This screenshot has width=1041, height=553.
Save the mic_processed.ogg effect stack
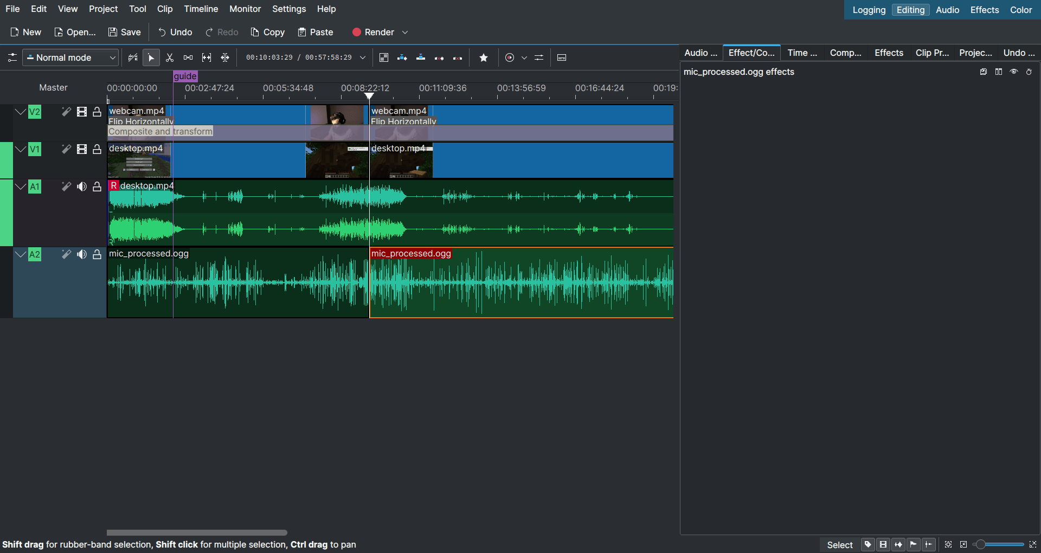click(x=982, y=72)
